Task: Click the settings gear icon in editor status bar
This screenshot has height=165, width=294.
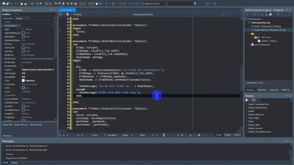Action: (x=199, y=135)
